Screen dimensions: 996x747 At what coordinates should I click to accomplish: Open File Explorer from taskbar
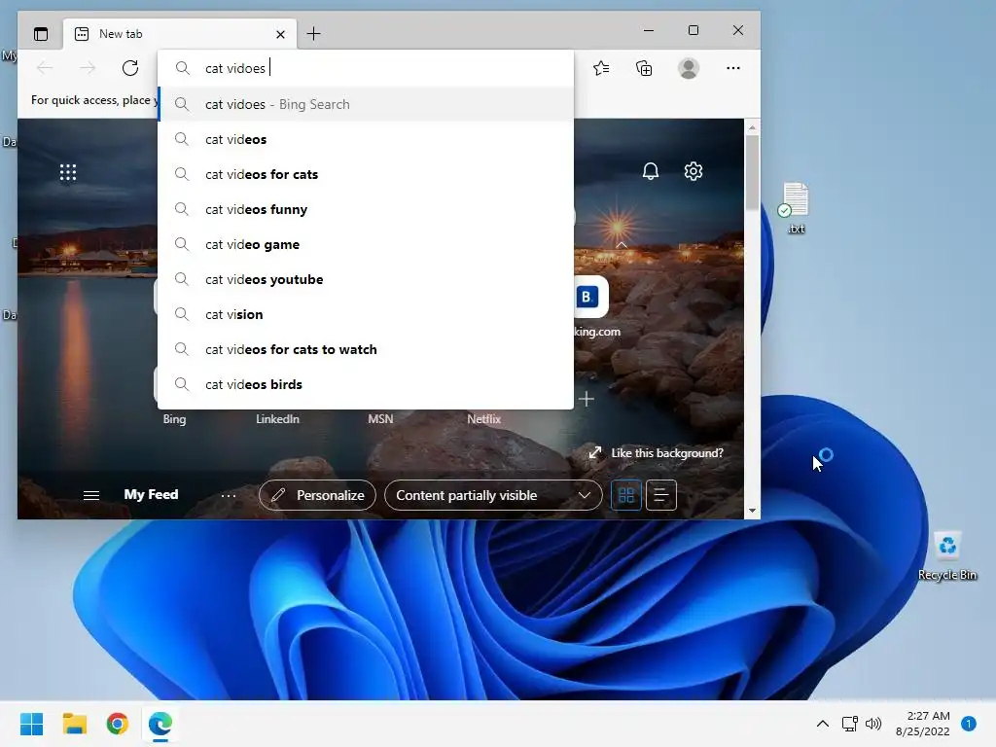pyautogui.click(x=74, y=724)
